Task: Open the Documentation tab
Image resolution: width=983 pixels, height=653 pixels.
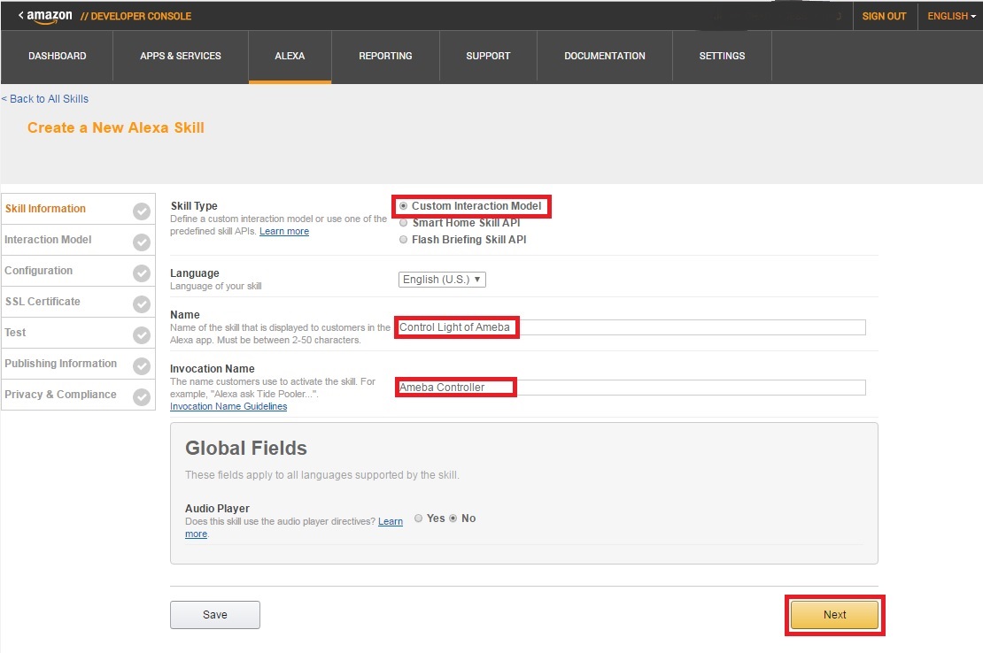Action: (x=604, y=57)
